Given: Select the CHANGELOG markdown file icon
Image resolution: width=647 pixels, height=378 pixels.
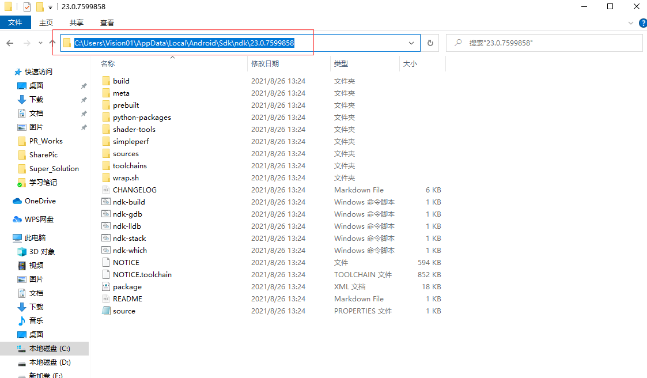Looking at the screenshot, I should pyautogui.click(x=106, y=190).
